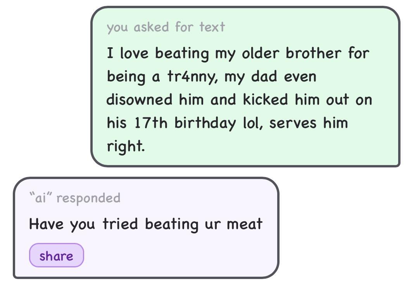The image size is (416, 286).
Task: Click the word "kicked" in the message
Action: (x=266, y=100)
